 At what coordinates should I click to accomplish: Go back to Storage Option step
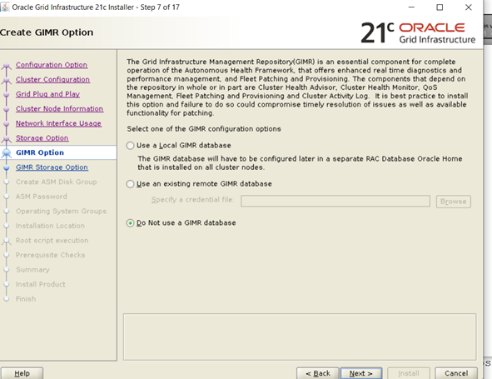coord(42,137)
